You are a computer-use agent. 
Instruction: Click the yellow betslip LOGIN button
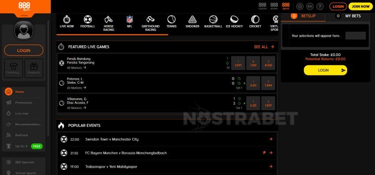point(325,70)
